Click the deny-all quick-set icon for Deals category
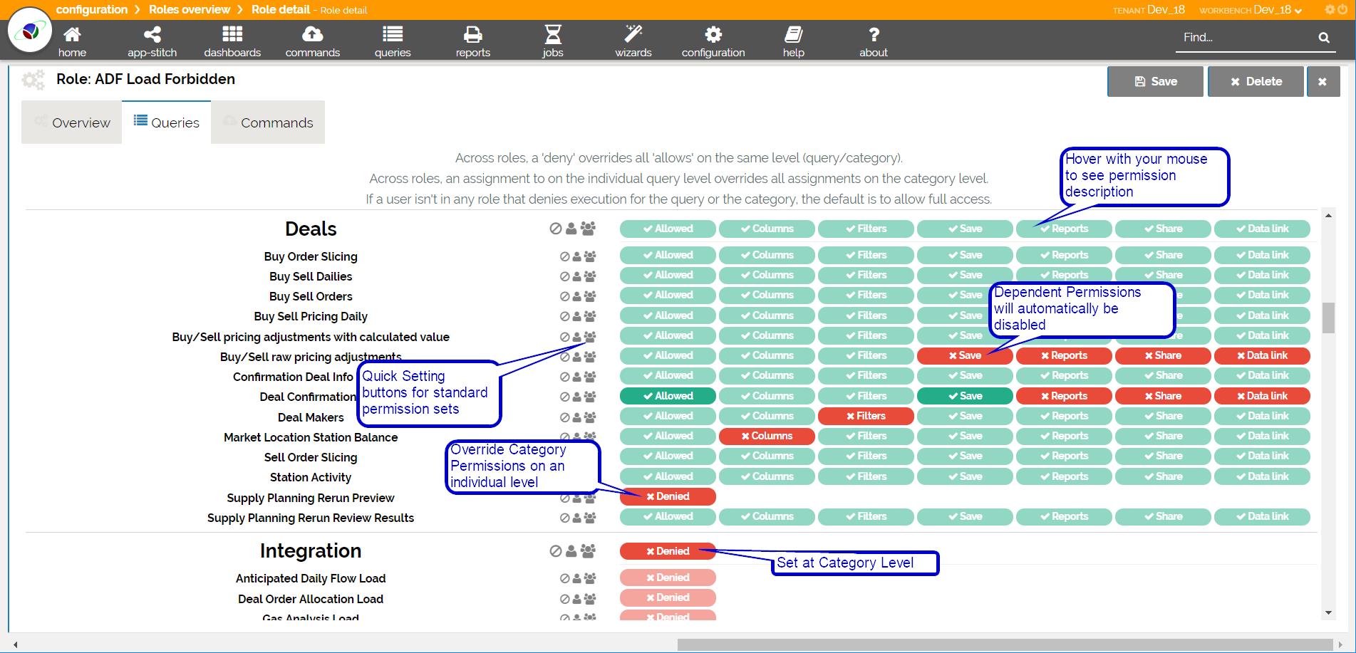1356x653 pixels. click(556, 229)
